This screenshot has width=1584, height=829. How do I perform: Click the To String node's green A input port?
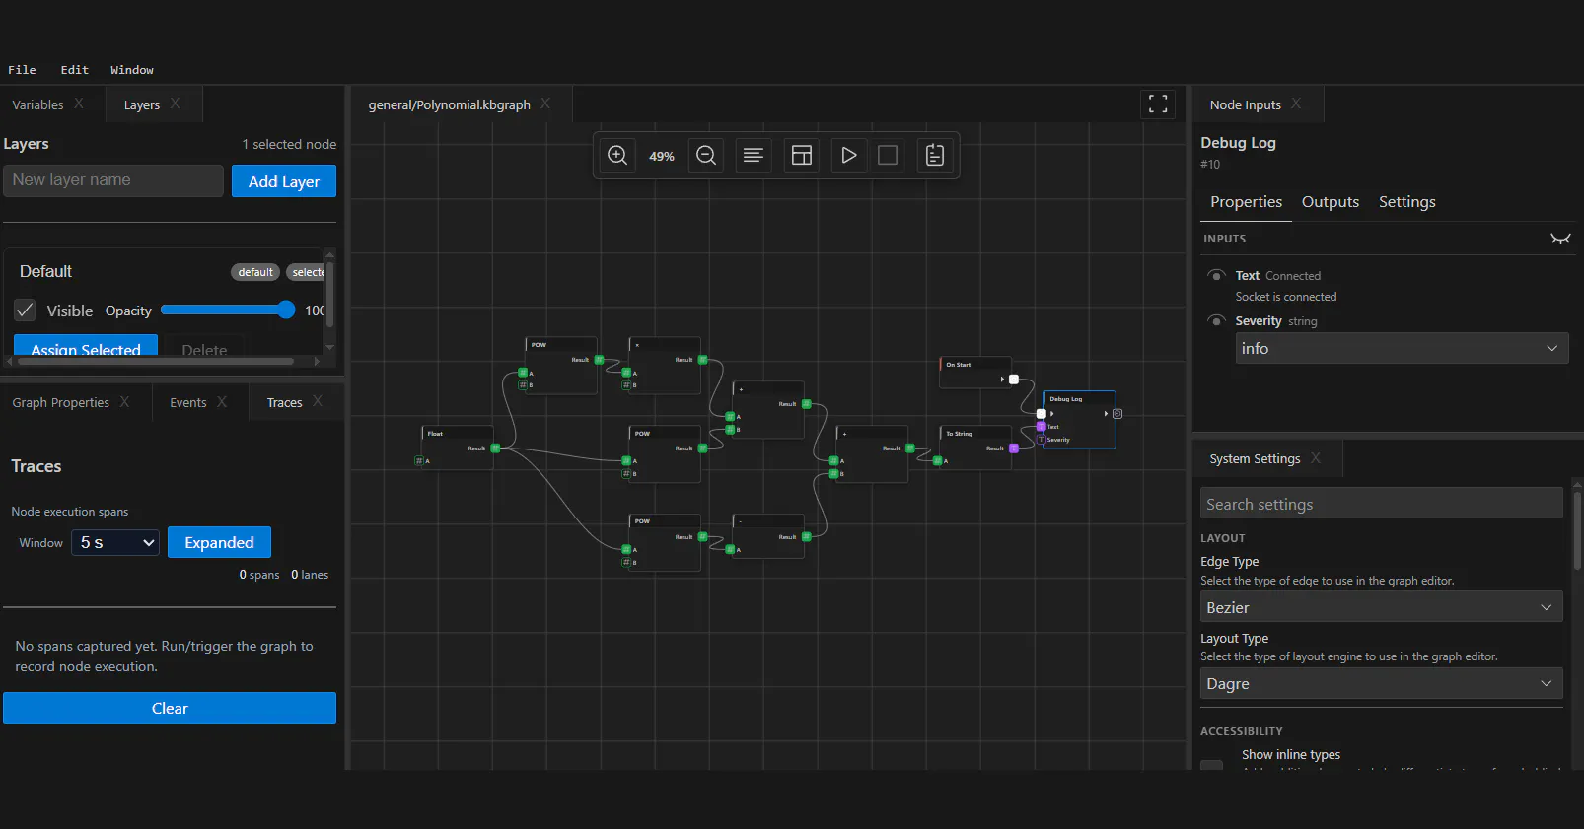point(937,461)
